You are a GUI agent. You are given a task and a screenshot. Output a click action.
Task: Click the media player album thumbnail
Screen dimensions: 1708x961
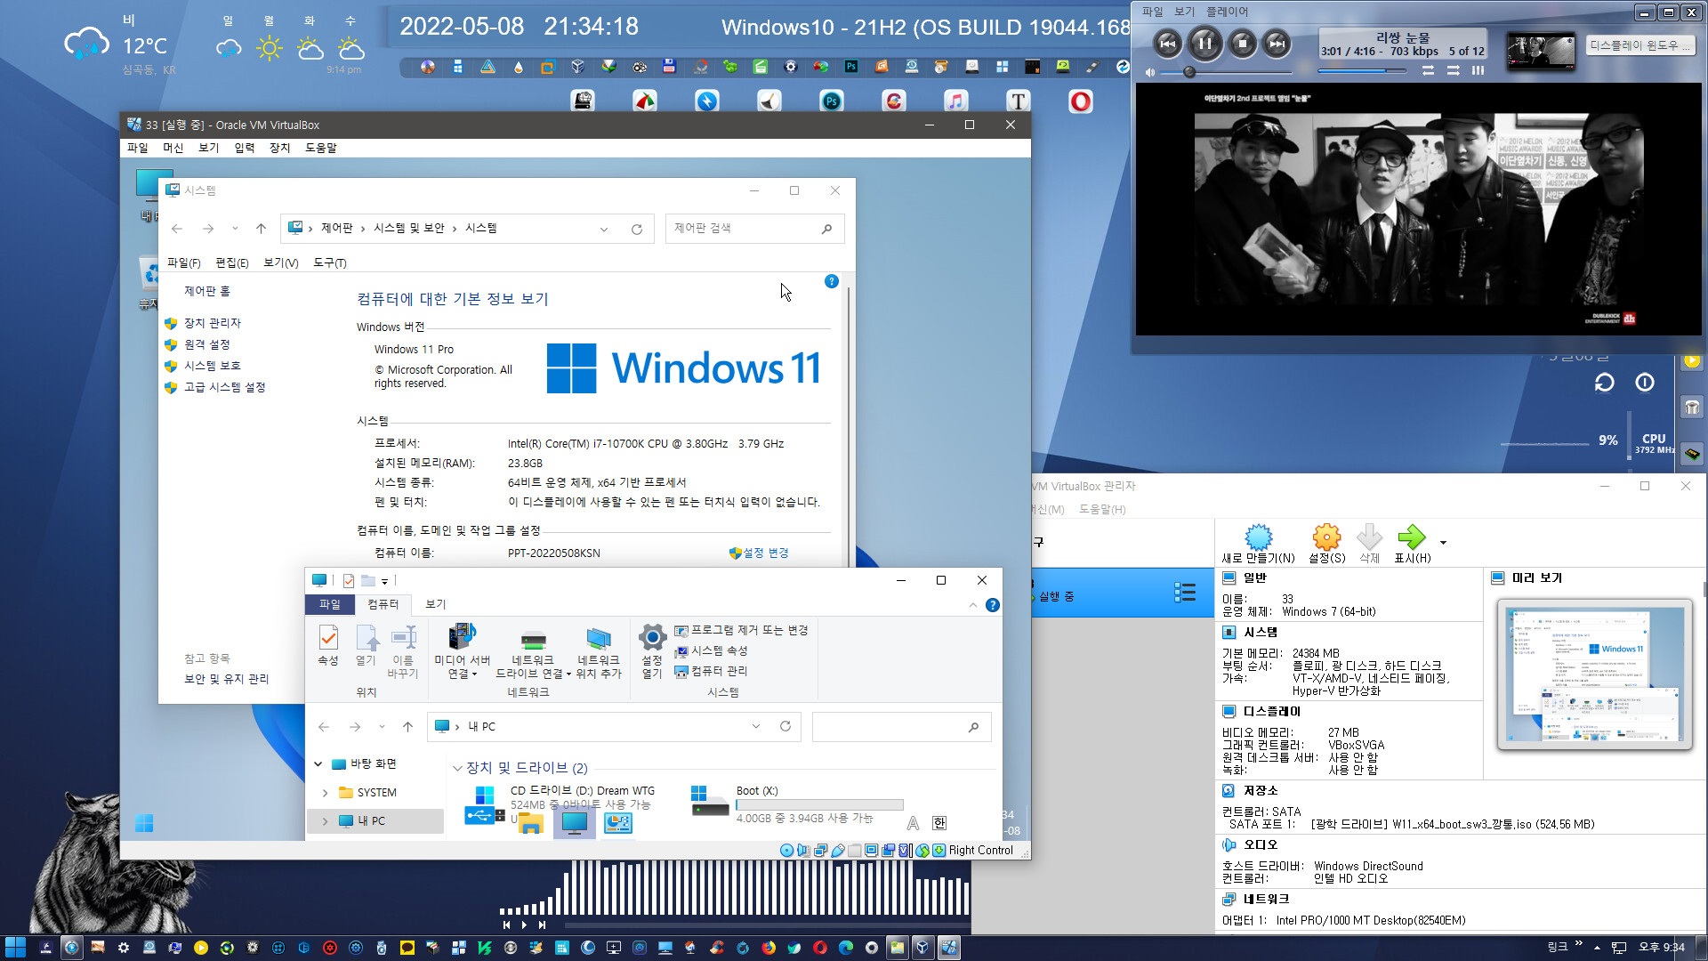pos(1541,51)
